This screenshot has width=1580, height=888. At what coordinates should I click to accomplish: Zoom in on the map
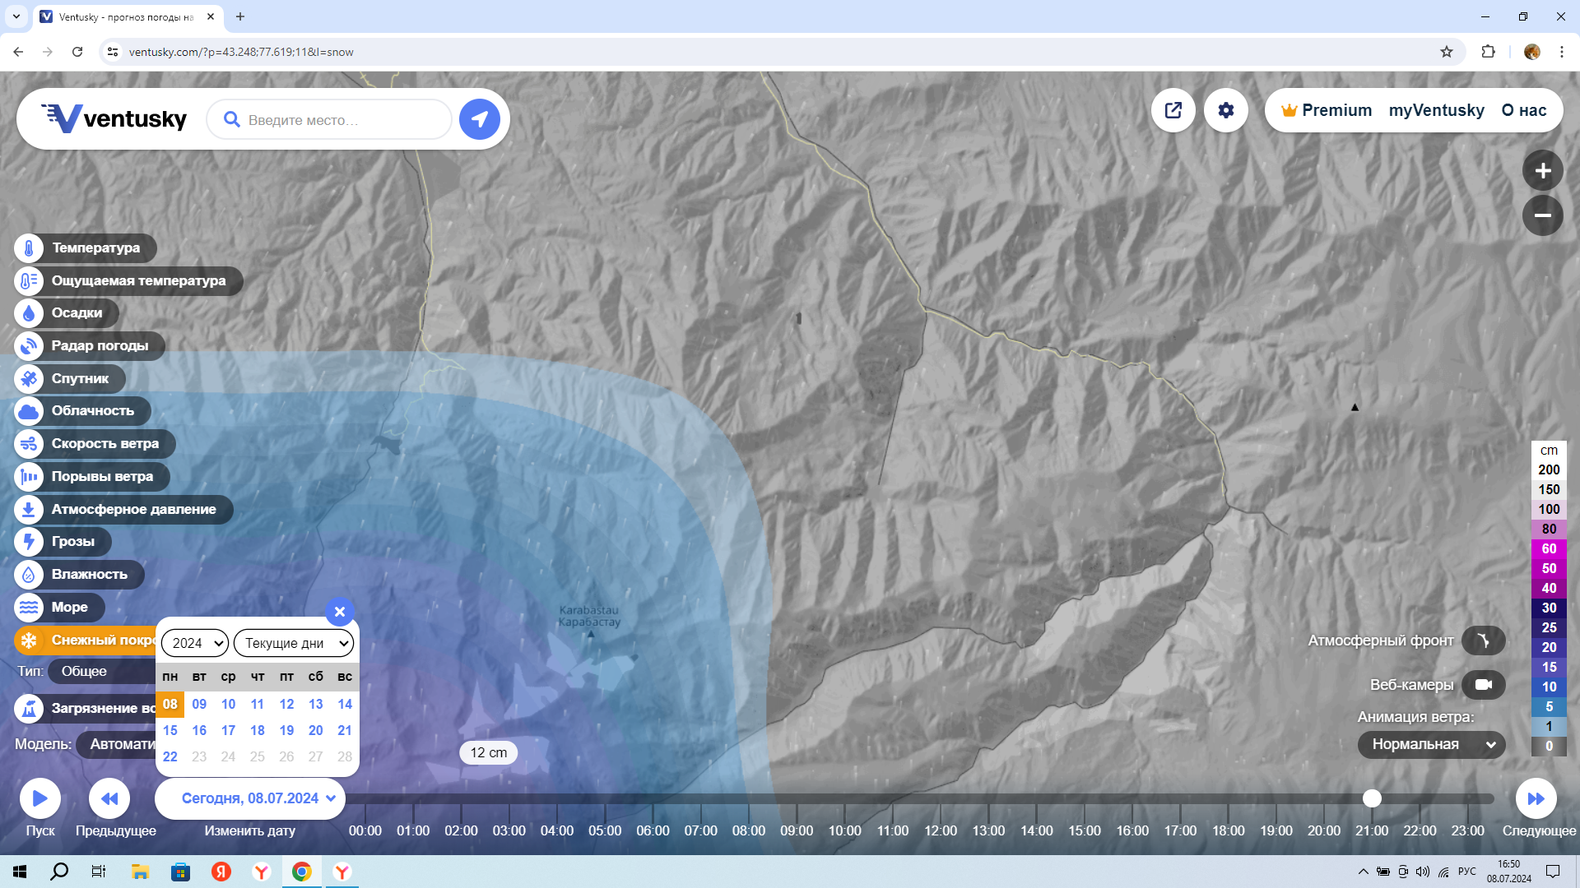pyautogui.click(x=1543, y=171)
